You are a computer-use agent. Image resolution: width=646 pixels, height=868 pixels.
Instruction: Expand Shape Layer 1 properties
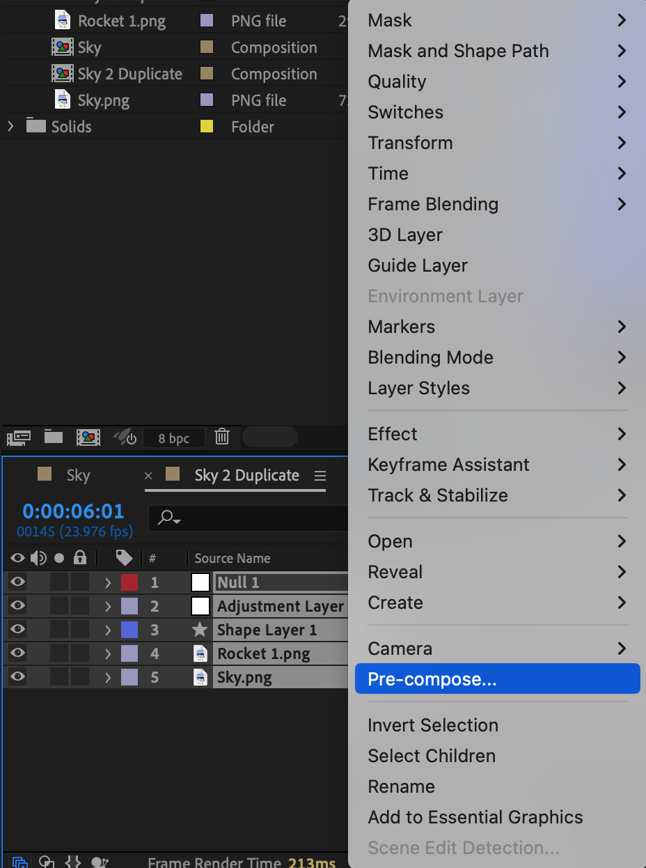click(x=108, y=630)
